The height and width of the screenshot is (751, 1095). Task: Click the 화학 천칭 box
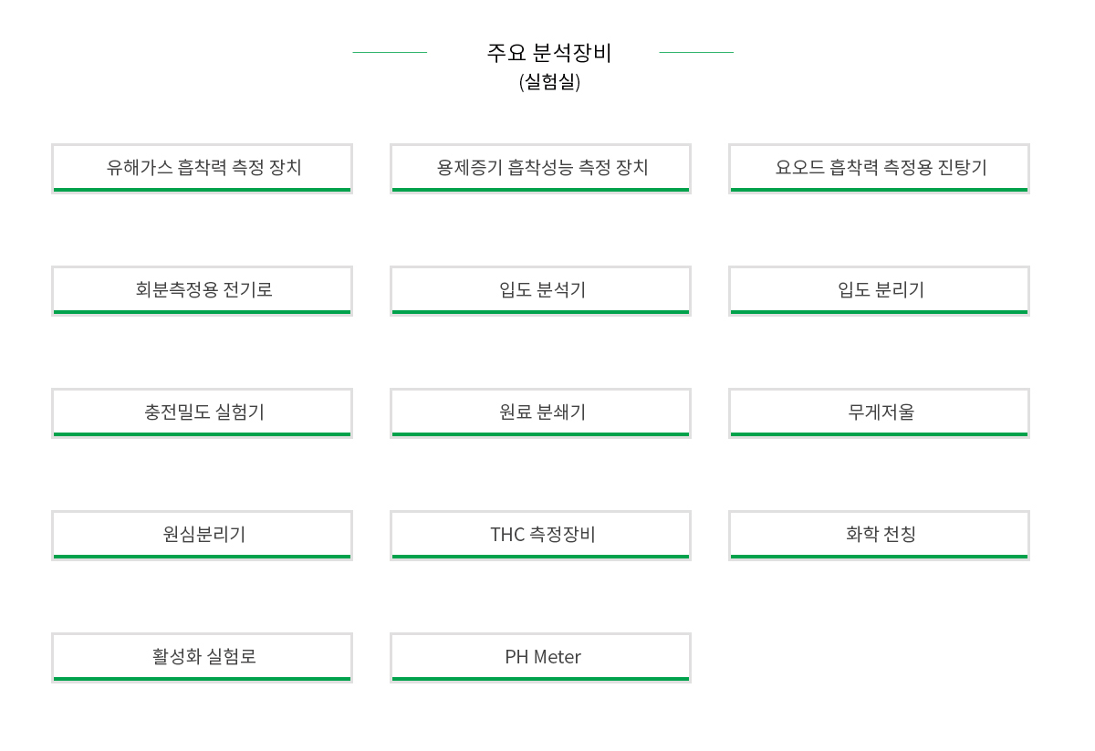tap(879, 535)
